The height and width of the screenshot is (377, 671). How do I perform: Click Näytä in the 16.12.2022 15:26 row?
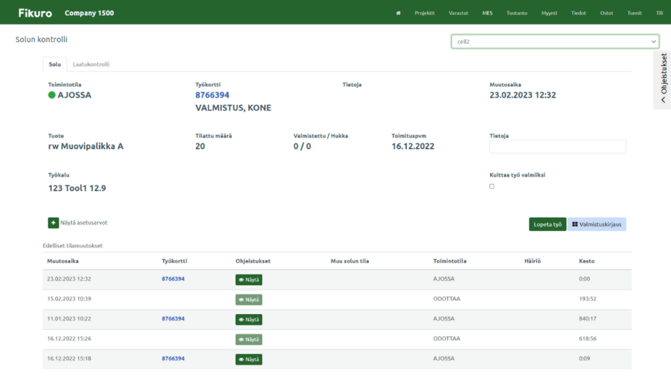[248, 340]
